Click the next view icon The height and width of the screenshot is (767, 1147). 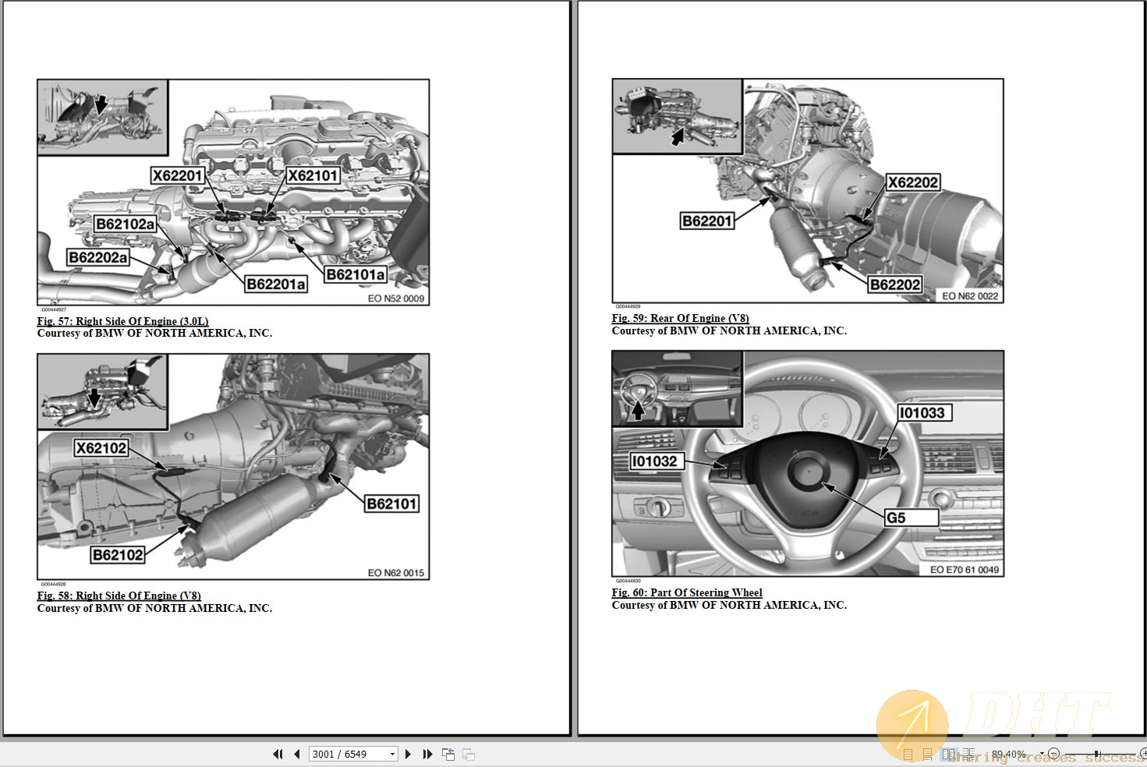(469, 754)
